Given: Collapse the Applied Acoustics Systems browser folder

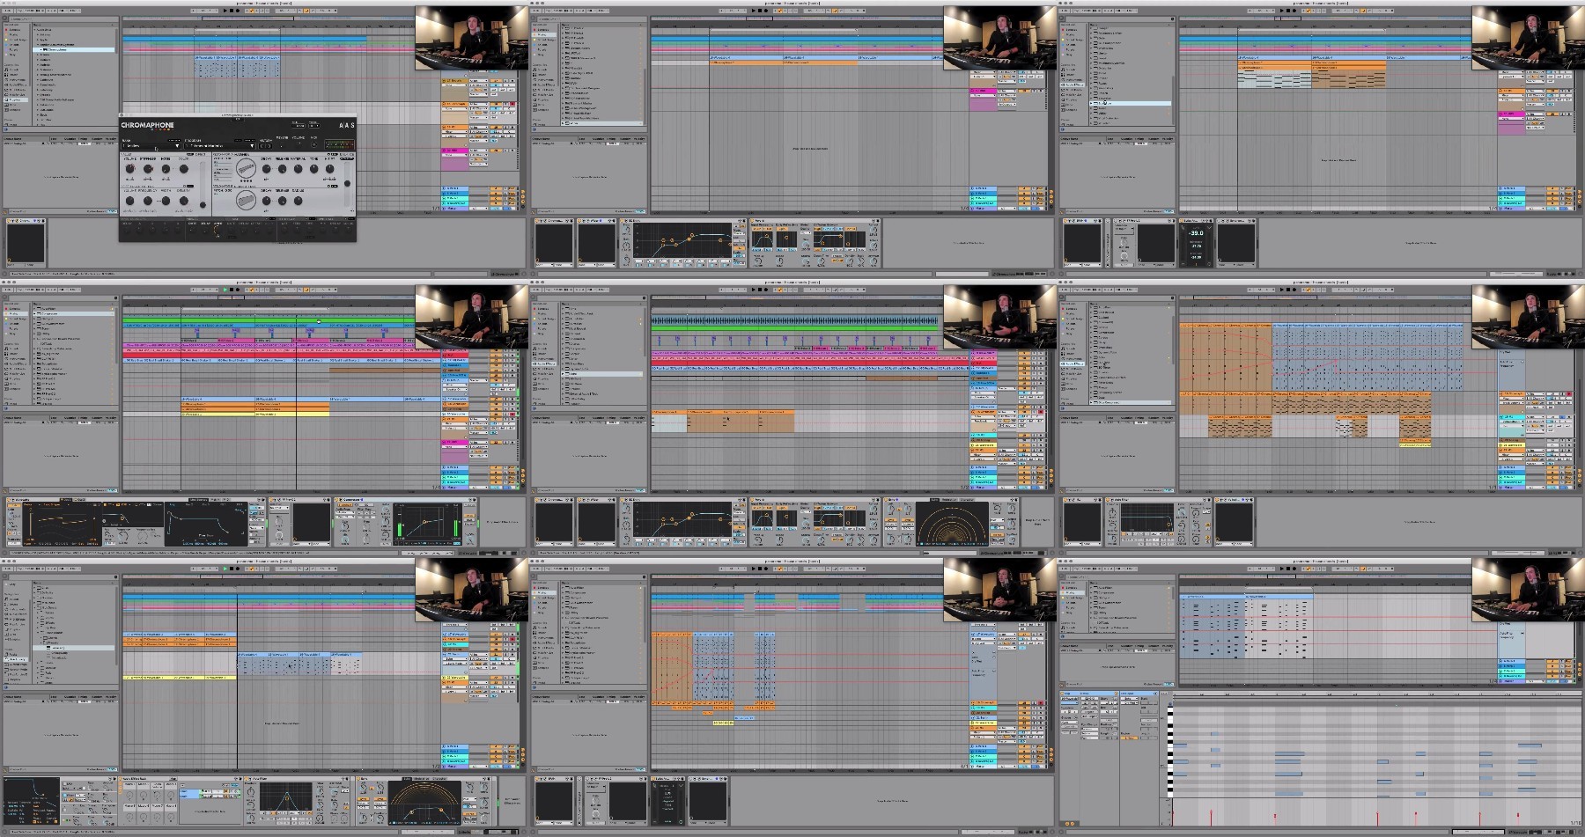Looking at the screenshot, I should [36, 45].
